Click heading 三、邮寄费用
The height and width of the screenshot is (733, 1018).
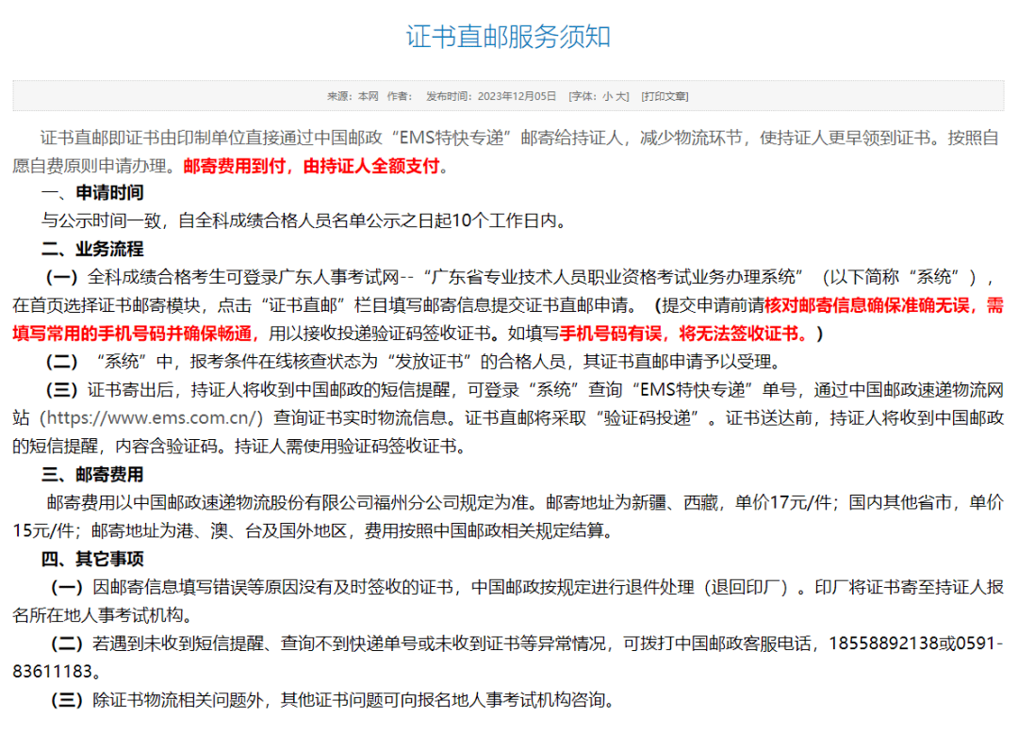click(92, 475)
